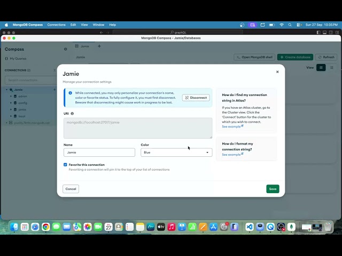Open the Apple menu

(x=6, y=25)
